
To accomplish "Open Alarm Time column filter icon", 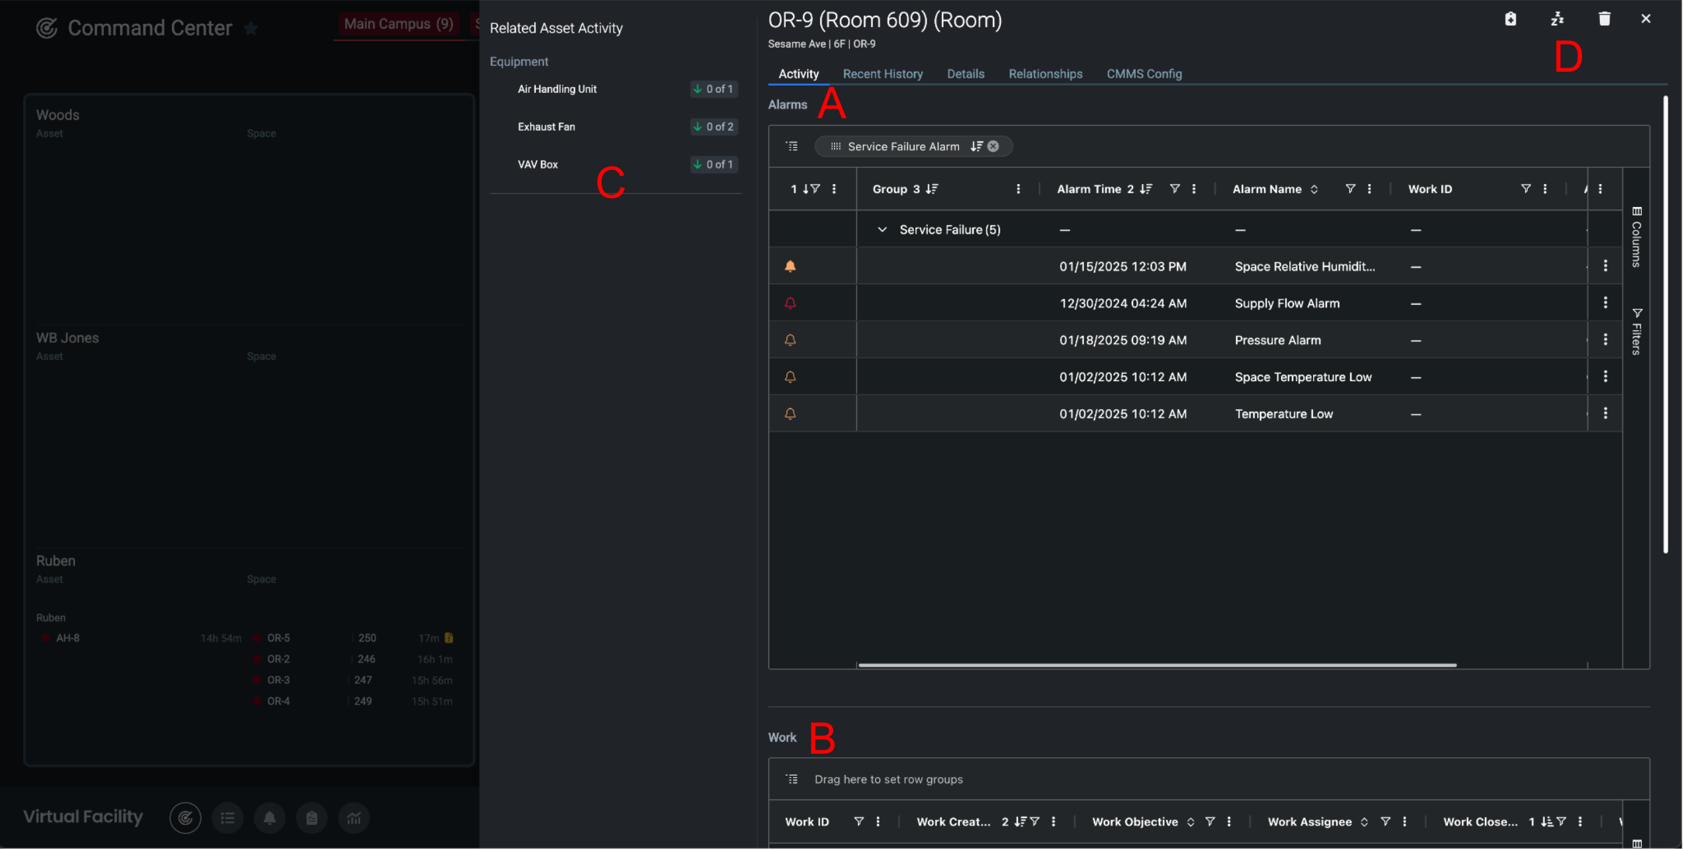I will point(1175,189).
